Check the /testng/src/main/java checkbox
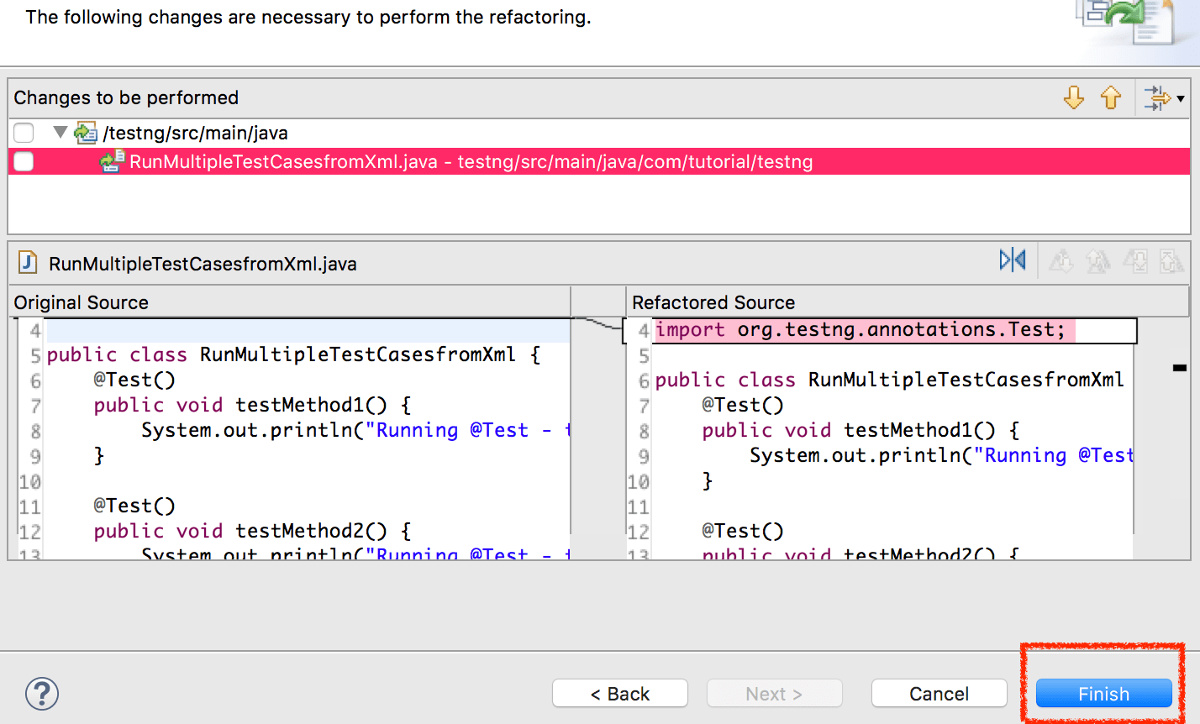The height and width of the screenshot is (724, 1200). point(23,132)
